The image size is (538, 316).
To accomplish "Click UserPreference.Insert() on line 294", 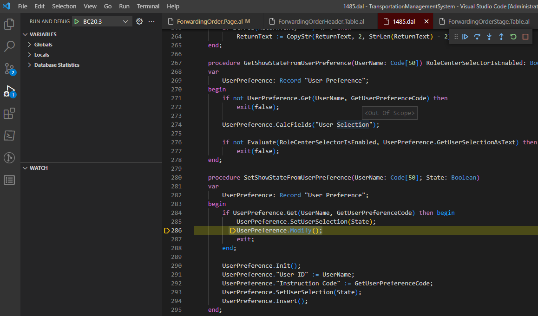I will coord(265,301).
